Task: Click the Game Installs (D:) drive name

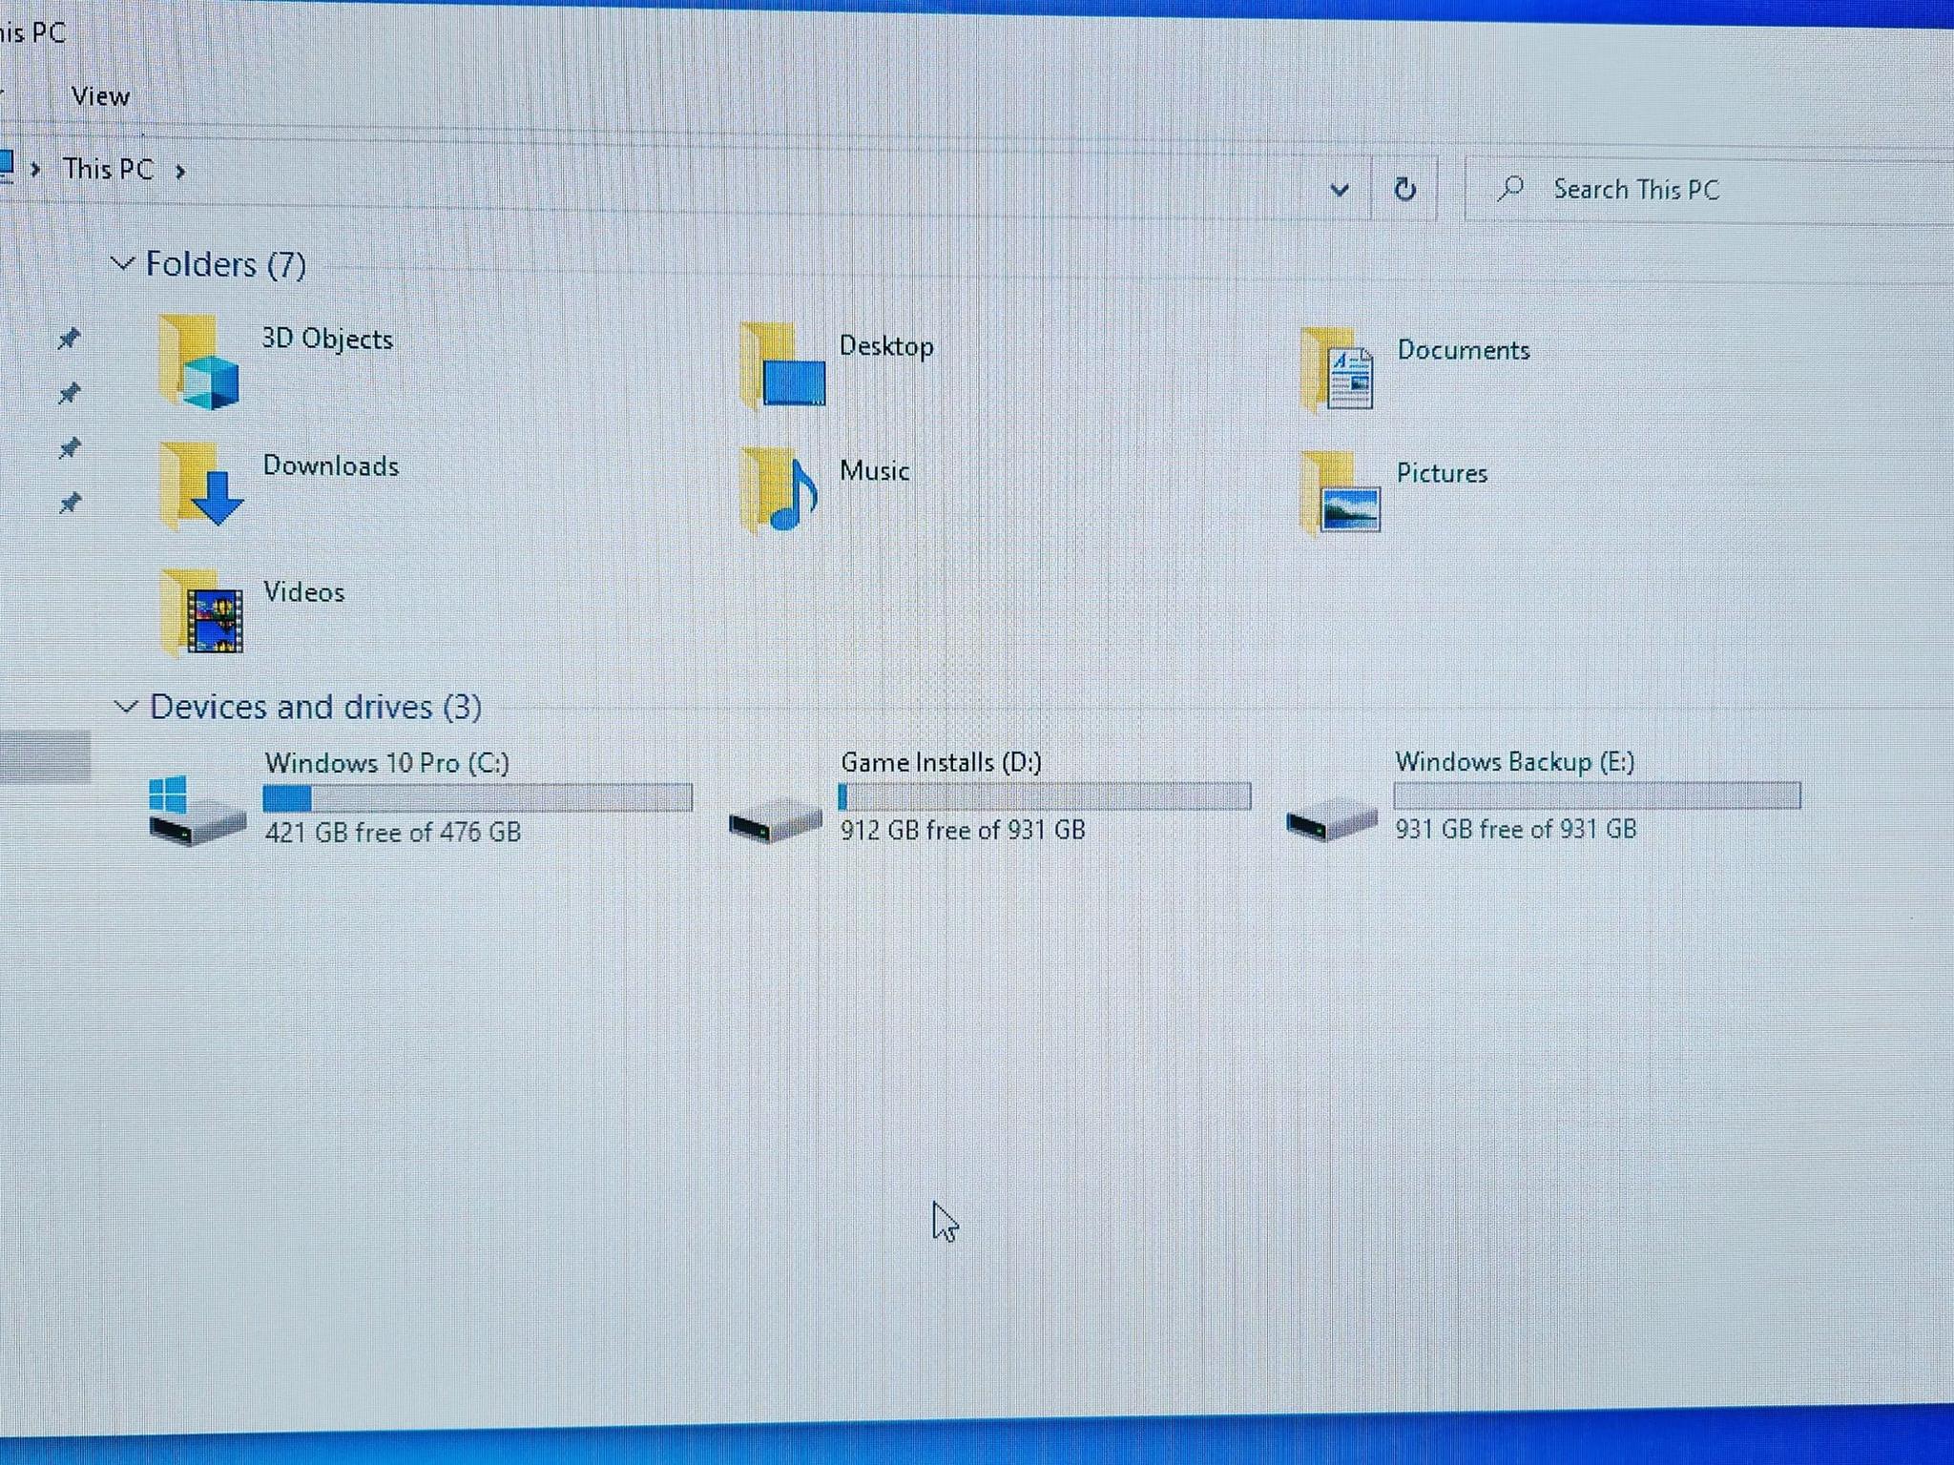Action: [x=942, y=762]
